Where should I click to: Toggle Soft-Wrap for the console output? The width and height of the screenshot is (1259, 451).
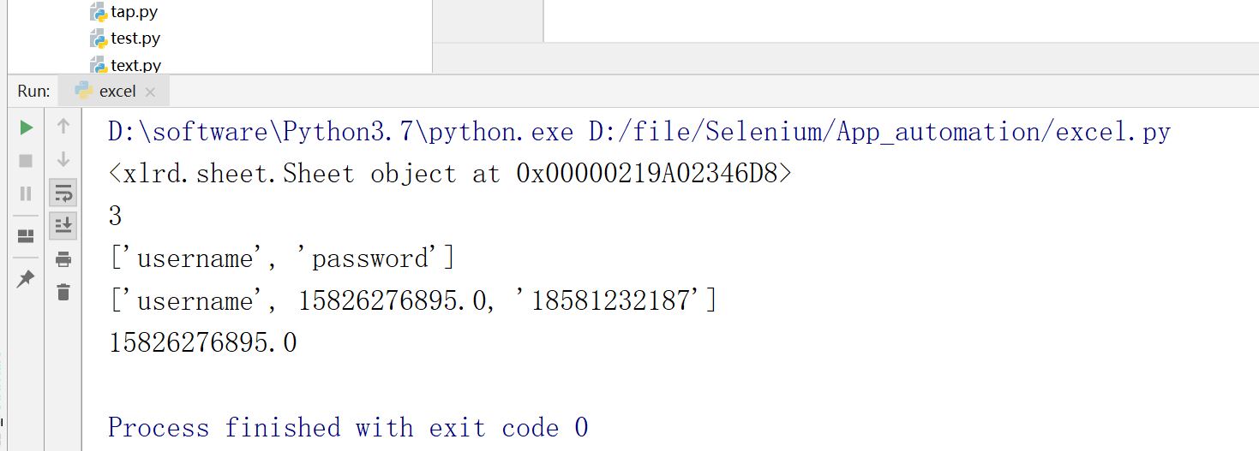point(63,193)
